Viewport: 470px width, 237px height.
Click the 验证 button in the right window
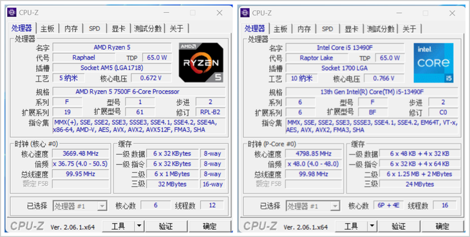pyautogui.click(x=399, y=226)
